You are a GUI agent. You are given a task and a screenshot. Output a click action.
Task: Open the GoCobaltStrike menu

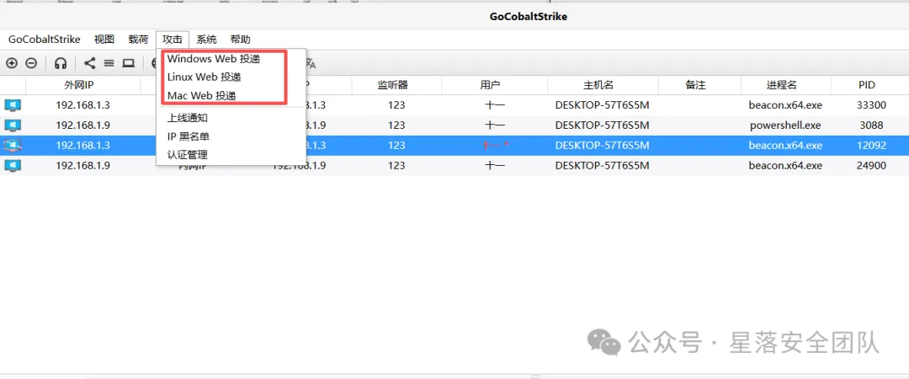coord(44,40)
